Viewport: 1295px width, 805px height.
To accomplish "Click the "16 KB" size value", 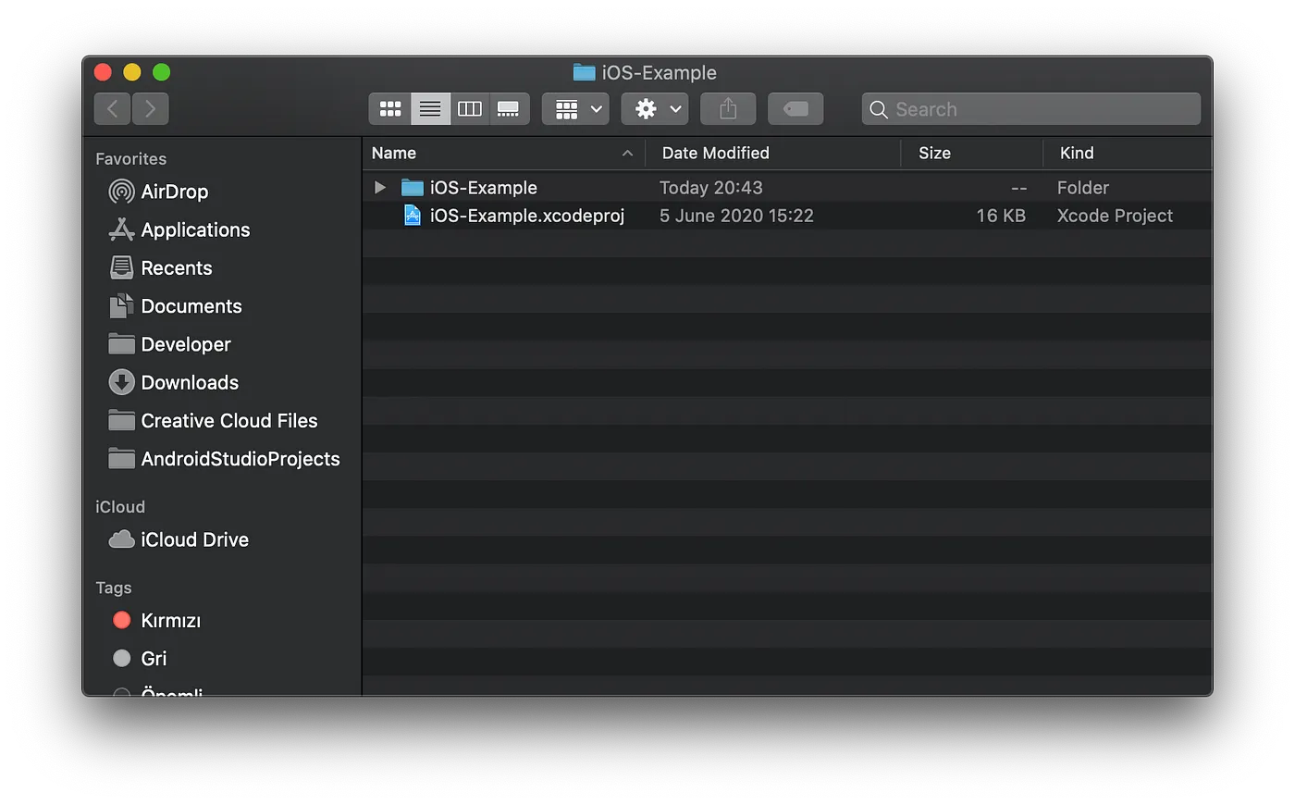I will [1001, 216].
